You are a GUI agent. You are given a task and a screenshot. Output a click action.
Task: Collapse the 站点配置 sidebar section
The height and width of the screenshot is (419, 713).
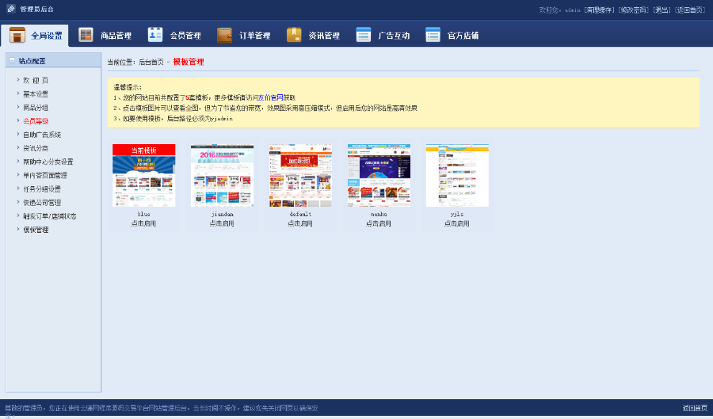pyautogui.click(x=12, y=60)
